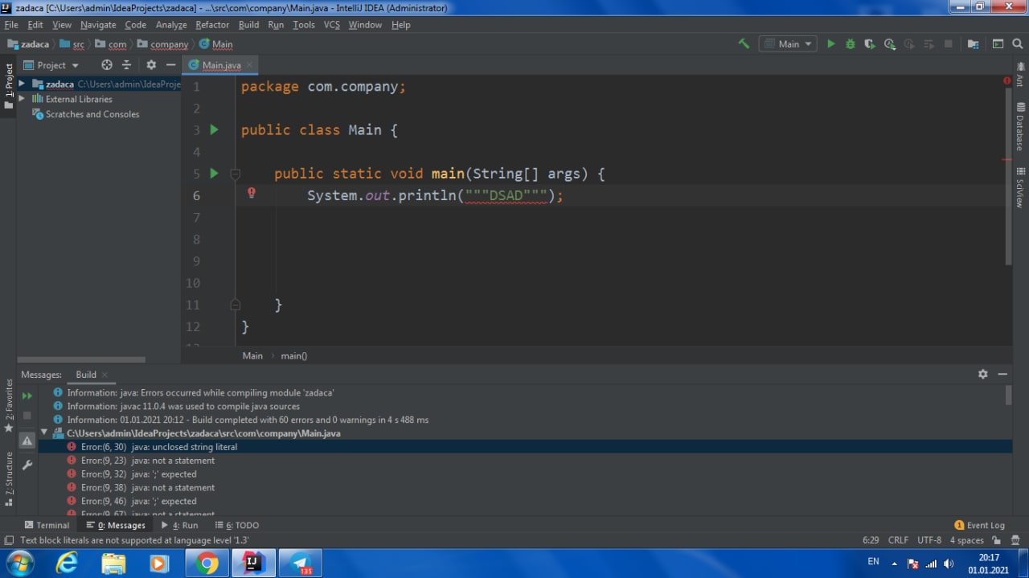The image size is (1029, 578).
Task: Start debugging with the bug icon
Action: [851, 43]
